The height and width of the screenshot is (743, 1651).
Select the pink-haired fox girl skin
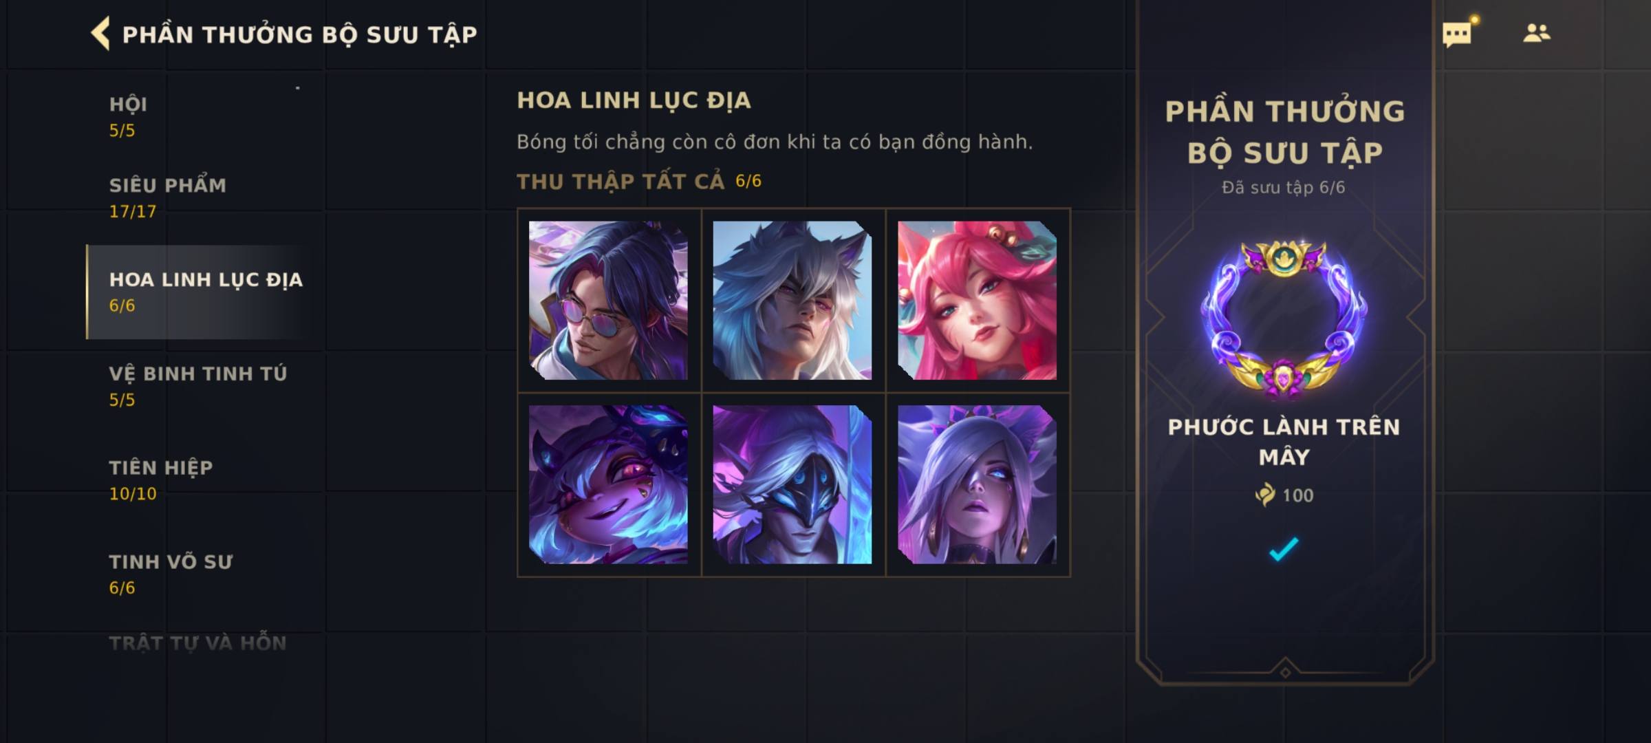(977, 300)
